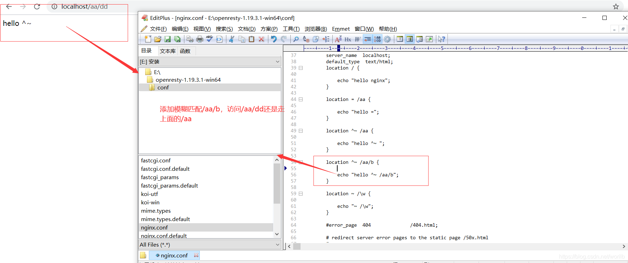Click the editor horizontal scroll right arrow
This screenshot has width=628, height=263.
pyautogui.click(x=623, y=247)
